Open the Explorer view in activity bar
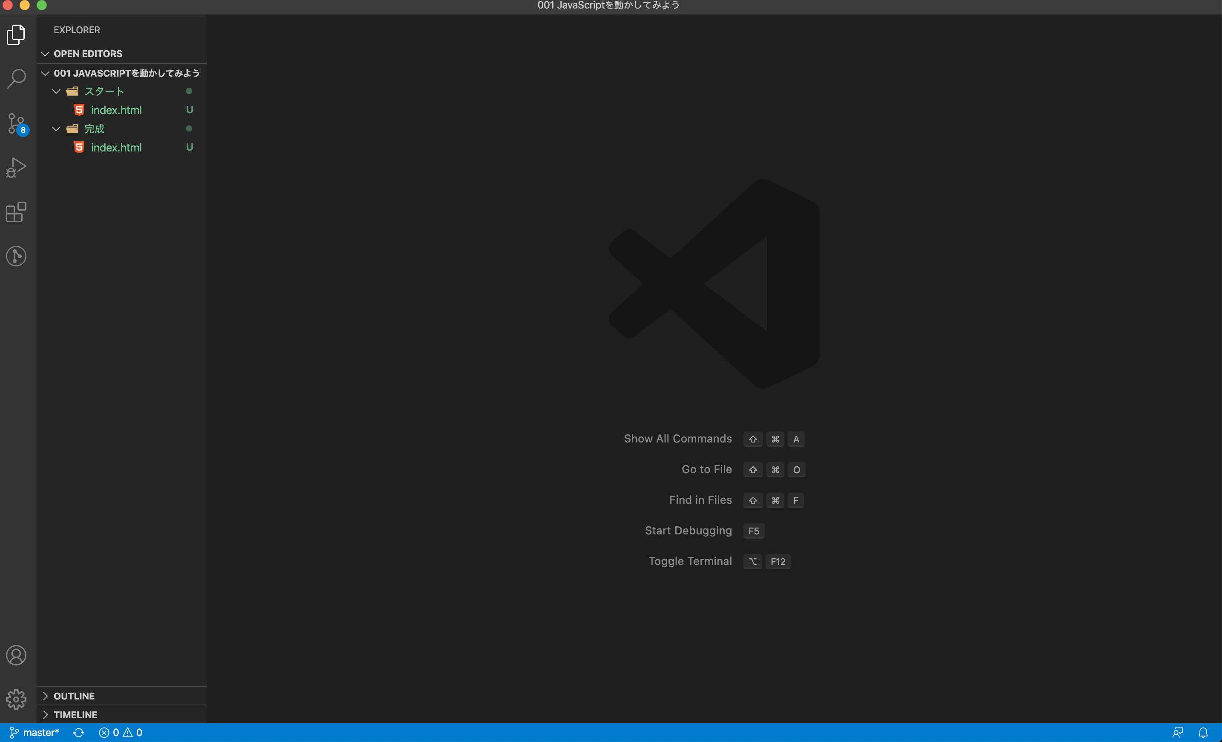The width and height of the screenshot is (1222, 742). coord(16,35)
